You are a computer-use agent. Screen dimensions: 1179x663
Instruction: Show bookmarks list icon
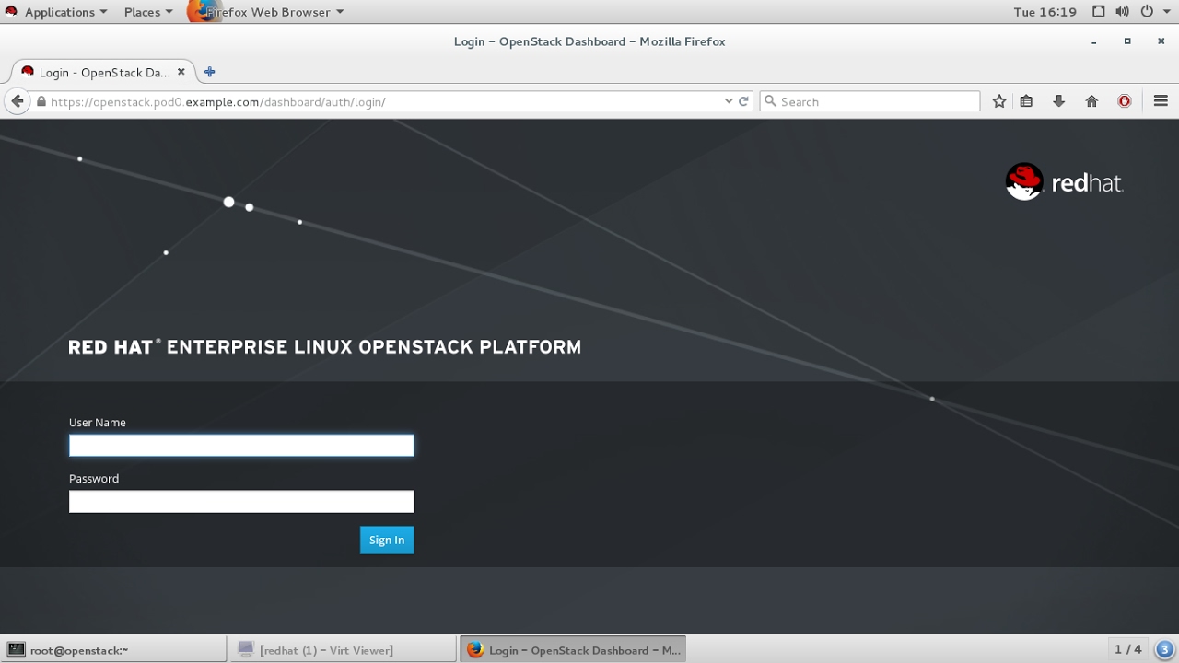[x=1026, y=101]
